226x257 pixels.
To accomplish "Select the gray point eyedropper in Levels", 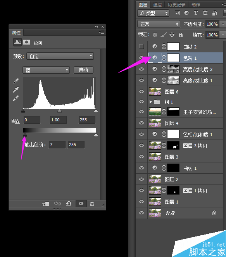I will [x=16, y=90].
